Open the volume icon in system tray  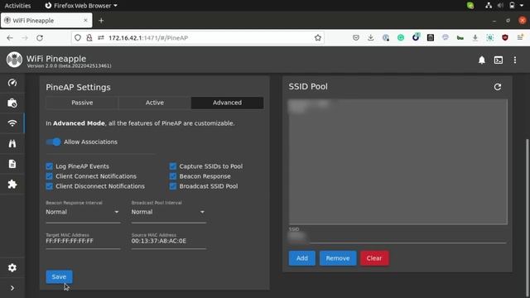tap(500, 6)
